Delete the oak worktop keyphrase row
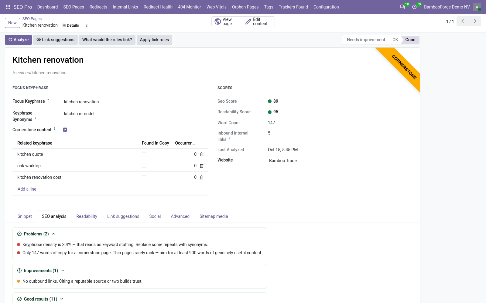Viewport: 486px width, 303px height. (201, 166)
